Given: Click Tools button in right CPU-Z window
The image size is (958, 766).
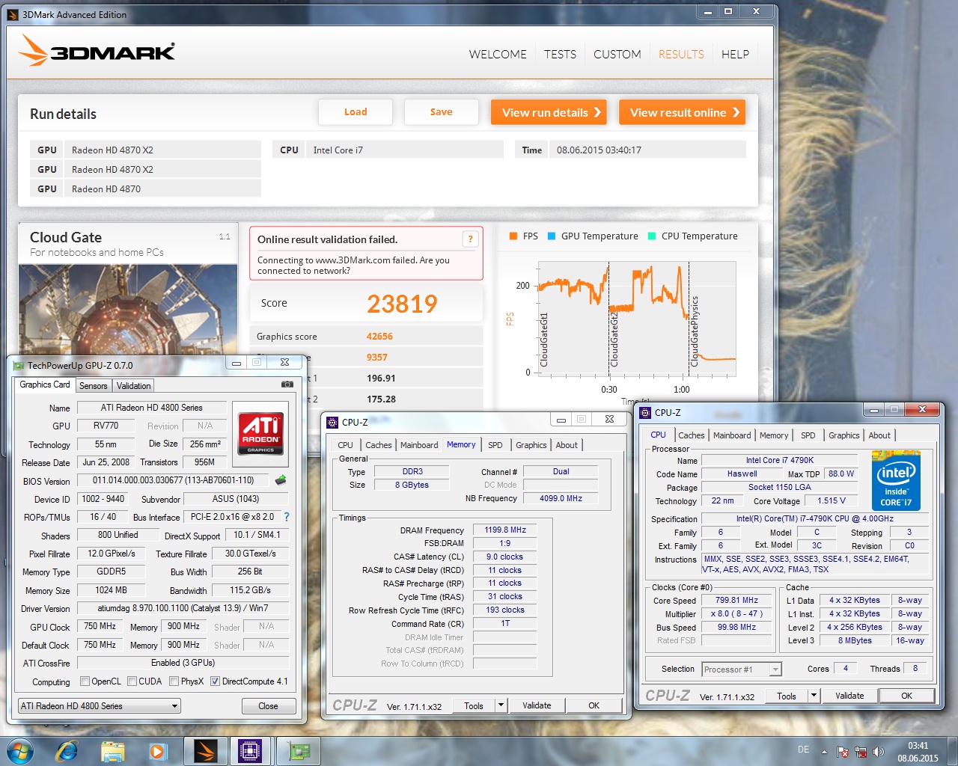Looking at the screenshot, I should [787, 696].
